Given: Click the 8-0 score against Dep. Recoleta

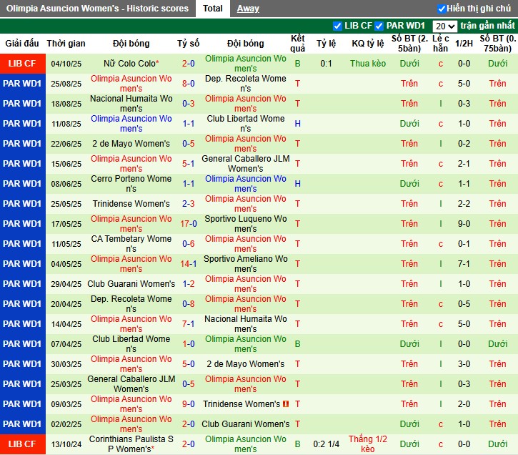Looking at the screenshot, I should [189, 84].
